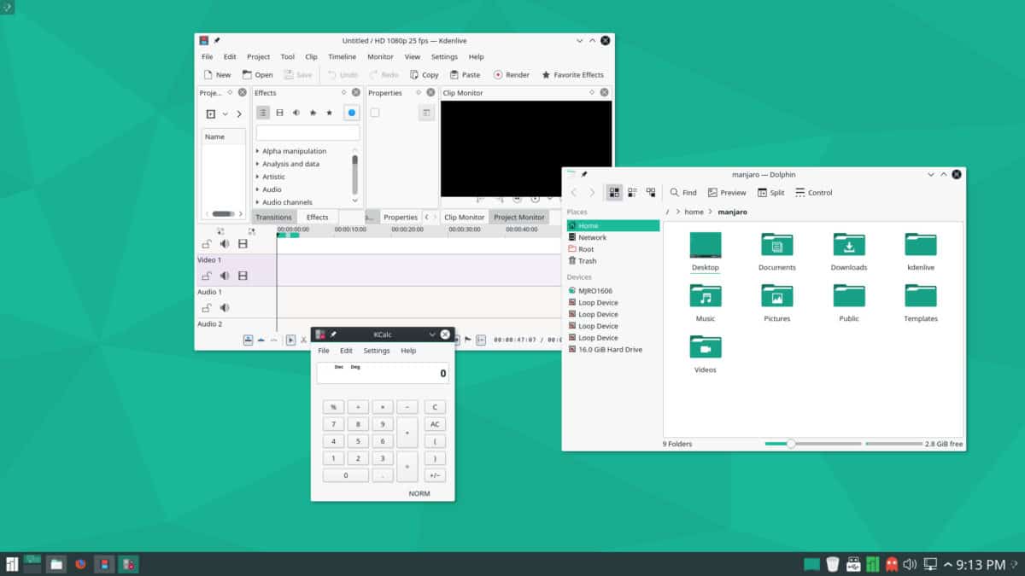
Task: Mute the Audio 1 track
Action: [225, 307]
